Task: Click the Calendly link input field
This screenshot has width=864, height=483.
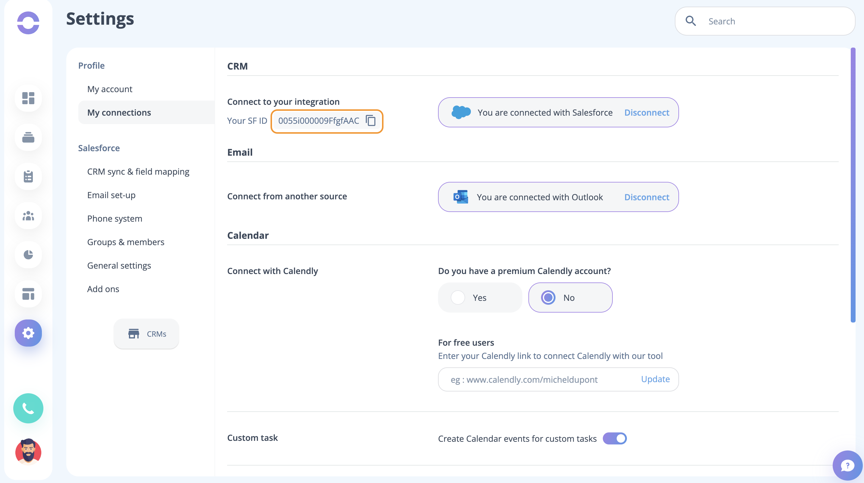Action: [x=540, y=379]
